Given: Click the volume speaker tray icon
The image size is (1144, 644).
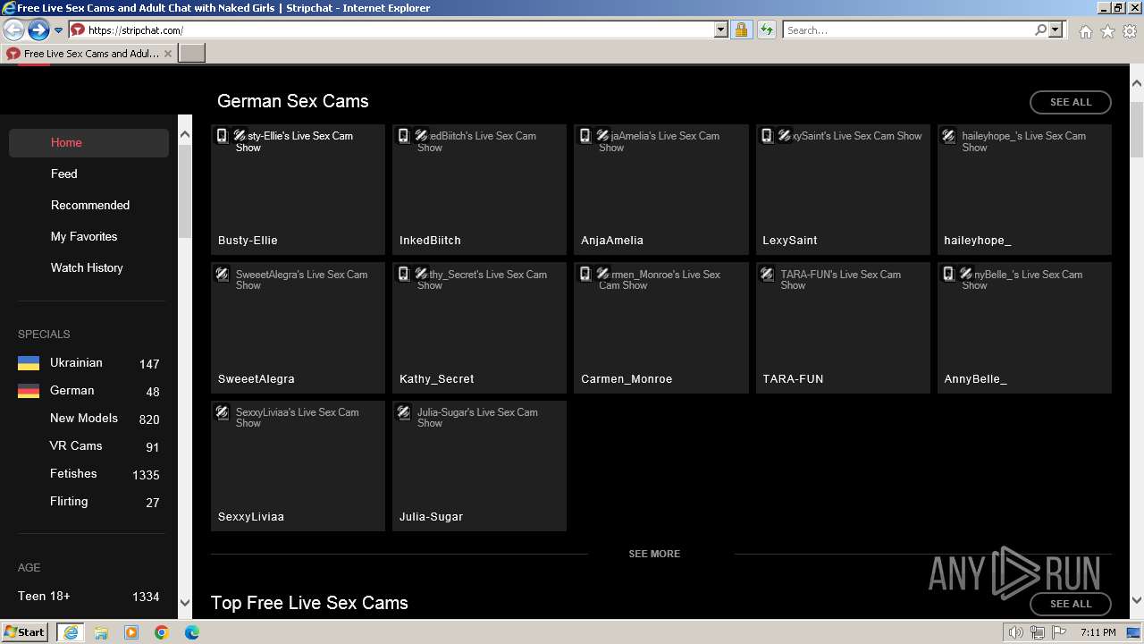Looking at the screenshot, I should point(1016,632).
